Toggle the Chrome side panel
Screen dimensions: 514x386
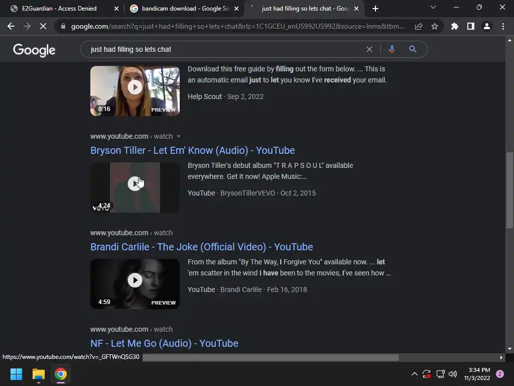[x=471, y=26]
